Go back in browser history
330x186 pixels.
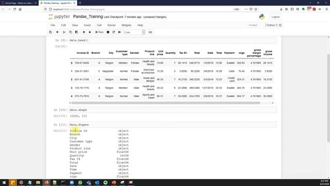click(4, 9)
